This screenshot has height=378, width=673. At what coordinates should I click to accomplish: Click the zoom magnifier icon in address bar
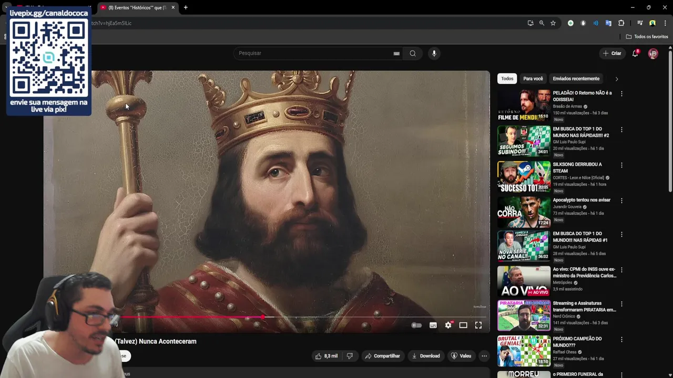click(x=542, y=23)
